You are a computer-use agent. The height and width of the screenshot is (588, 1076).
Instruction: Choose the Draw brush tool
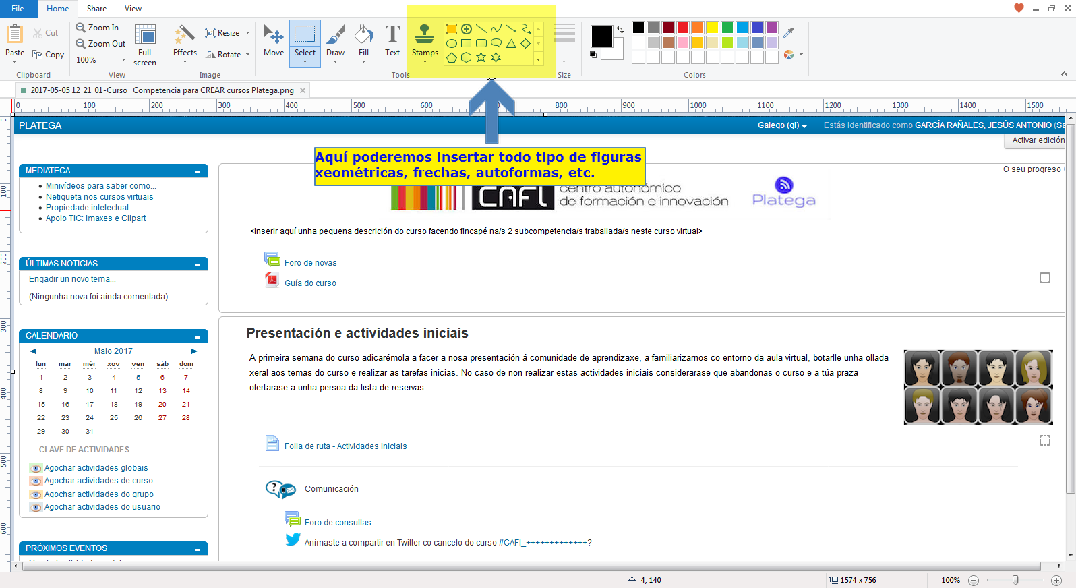(x=335, y=40)
